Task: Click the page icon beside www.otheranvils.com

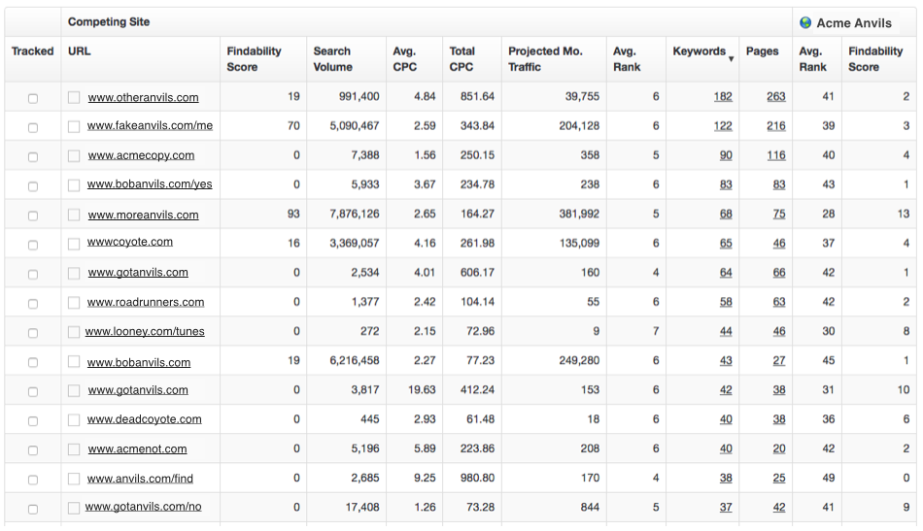Action: [x=74, y=97]
